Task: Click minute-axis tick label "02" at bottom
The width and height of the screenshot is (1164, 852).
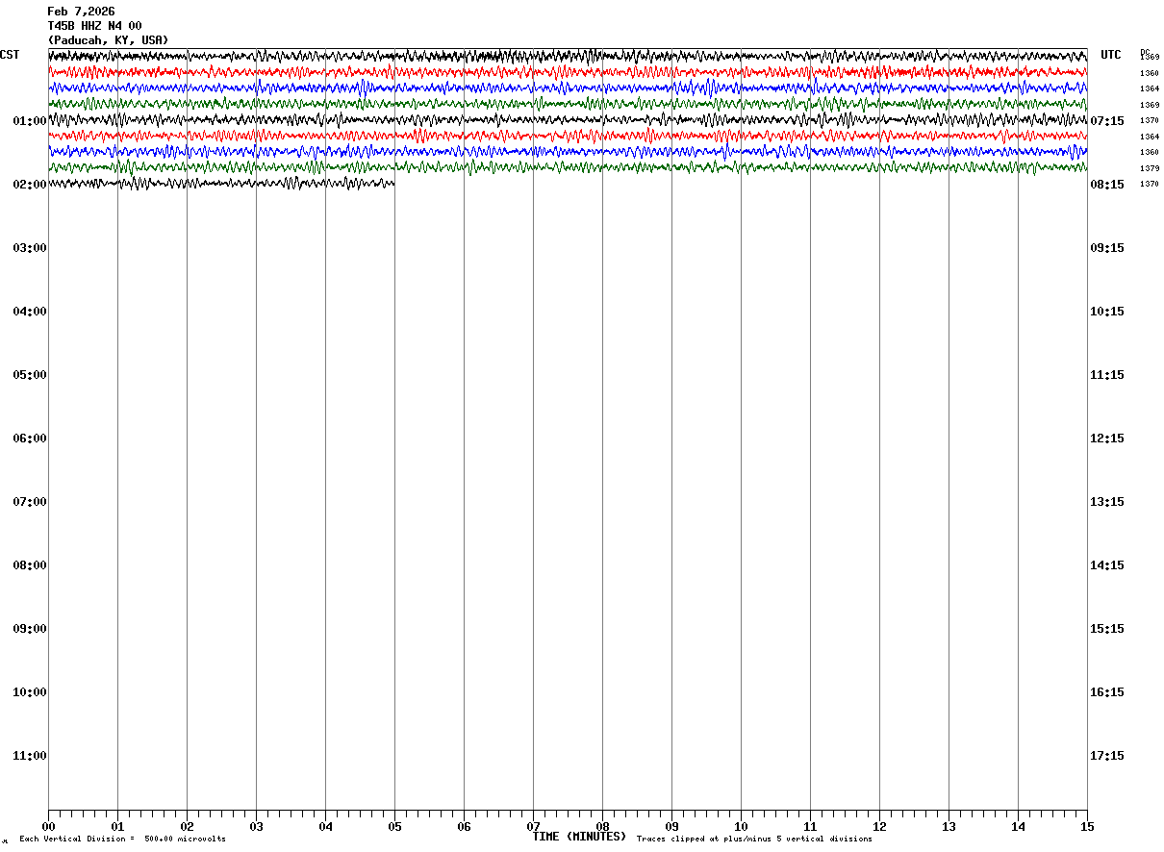Action: 187,827
